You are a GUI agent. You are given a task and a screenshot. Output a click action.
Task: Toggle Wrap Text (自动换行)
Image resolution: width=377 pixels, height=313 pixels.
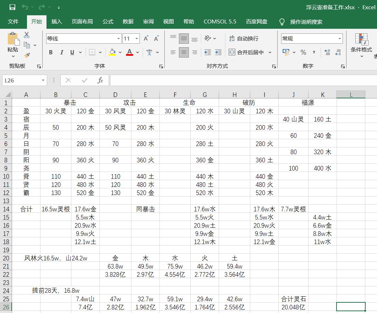pyautogui.click(x=244, y=38)
